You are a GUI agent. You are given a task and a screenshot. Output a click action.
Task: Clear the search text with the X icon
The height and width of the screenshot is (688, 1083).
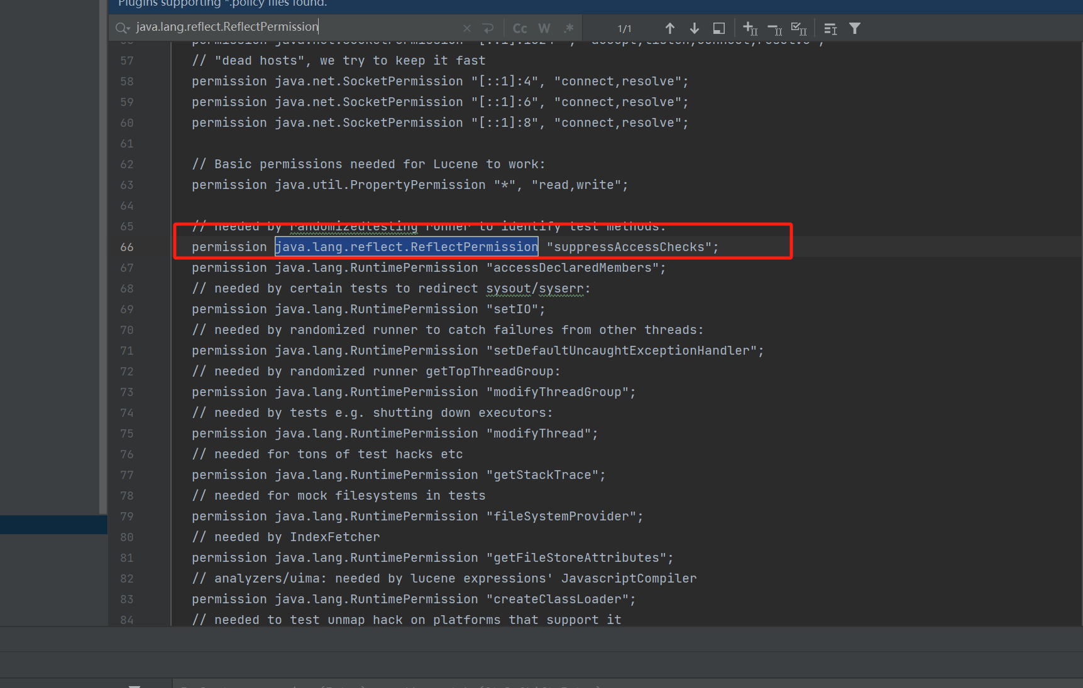tap(466, 28)
